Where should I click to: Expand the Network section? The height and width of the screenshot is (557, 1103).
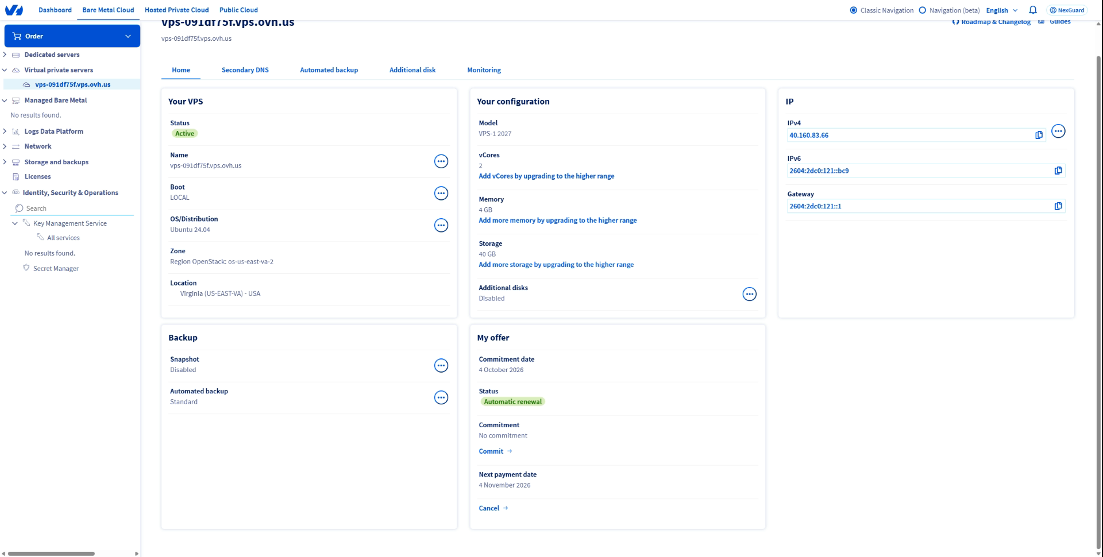pos(5,146)
